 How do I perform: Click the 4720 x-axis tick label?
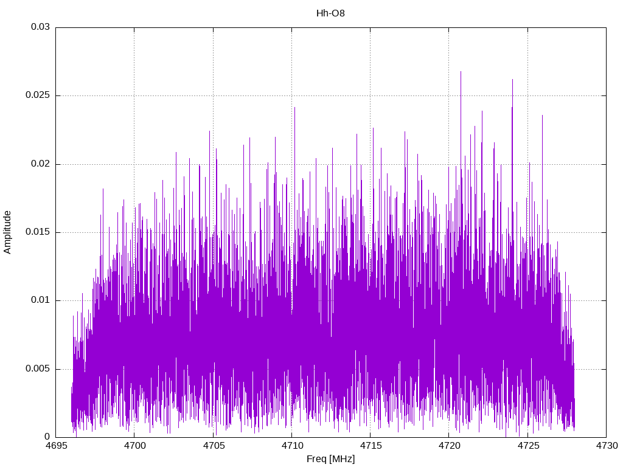pyautogui.click(x=450, y=446)
